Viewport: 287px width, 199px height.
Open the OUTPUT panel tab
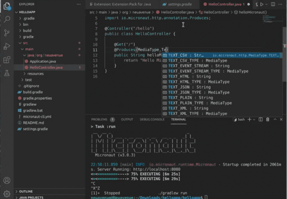click(127, 120)
